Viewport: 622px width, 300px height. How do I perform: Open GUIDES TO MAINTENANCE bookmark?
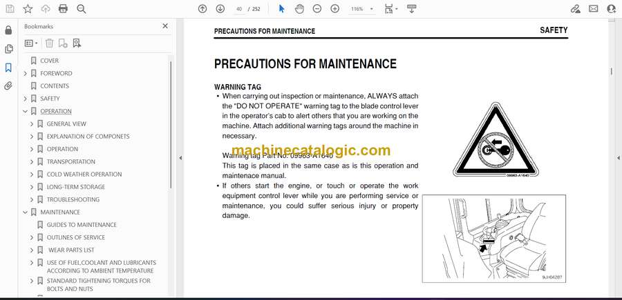[x=82, y=225]
